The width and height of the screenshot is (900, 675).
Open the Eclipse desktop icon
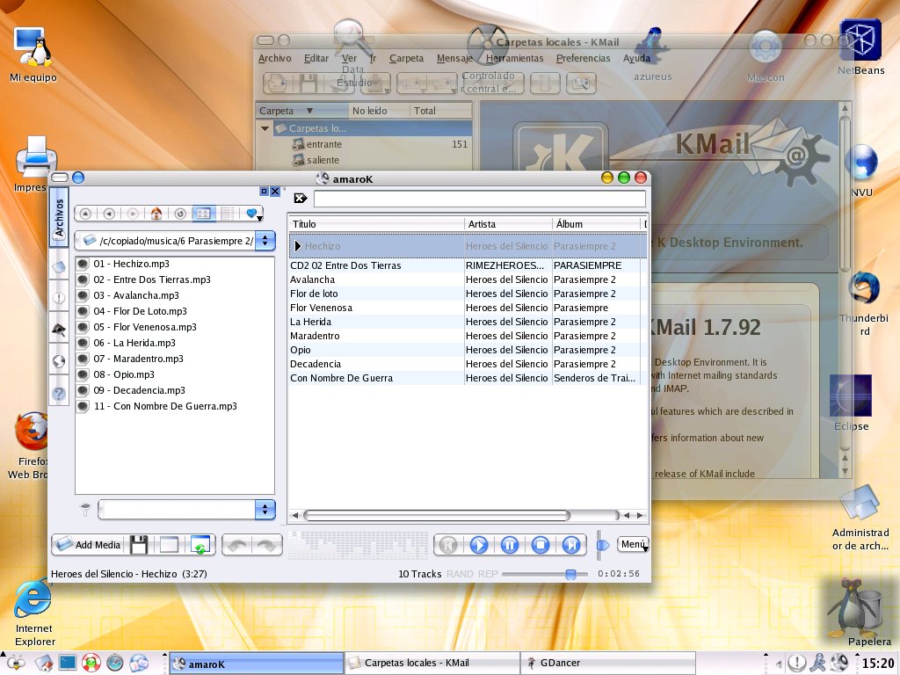click(851, 403)
